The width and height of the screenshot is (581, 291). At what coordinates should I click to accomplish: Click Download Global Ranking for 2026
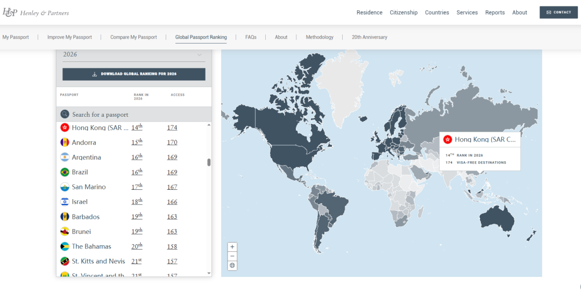pos(134,74)
